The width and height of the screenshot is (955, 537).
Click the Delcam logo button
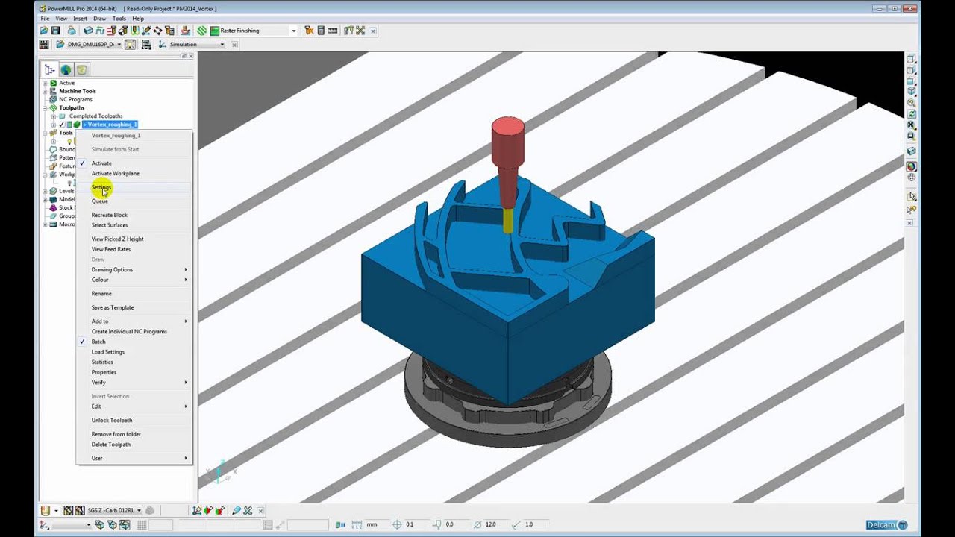coord(886,525)
